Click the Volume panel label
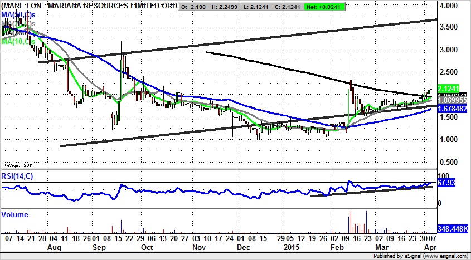The image size is (471, 260). (15, 214)
